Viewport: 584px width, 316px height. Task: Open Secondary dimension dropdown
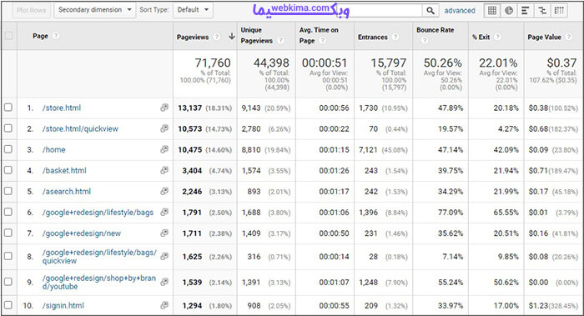point(94,10)
